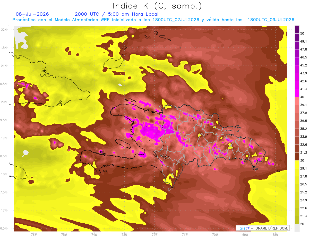Click the '17N' latitude label
This screenshot has width=309, height=238.
pos(4,210)
